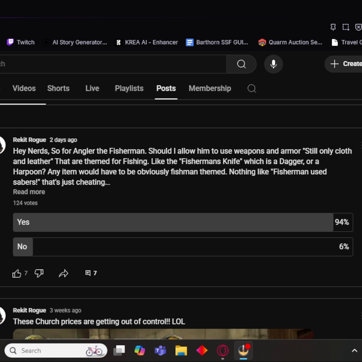The image size is (362, 362).
Task: Expand post text with Read more
Action: (x=29, y=192)
